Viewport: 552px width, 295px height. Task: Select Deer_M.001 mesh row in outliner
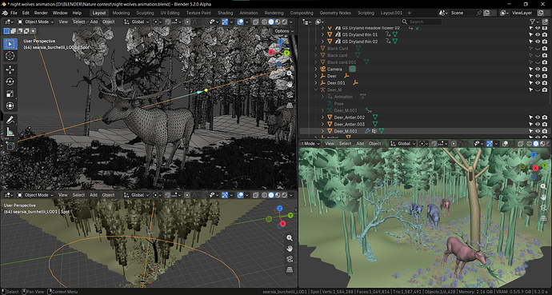pyautogui.click(x=425, y=131)
